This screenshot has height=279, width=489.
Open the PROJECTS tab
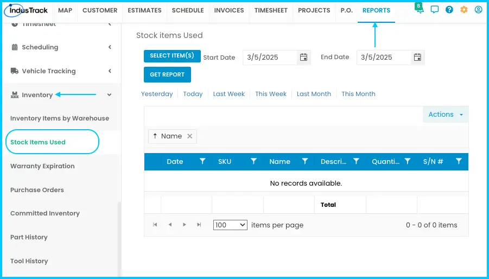[x=314, y=10]
